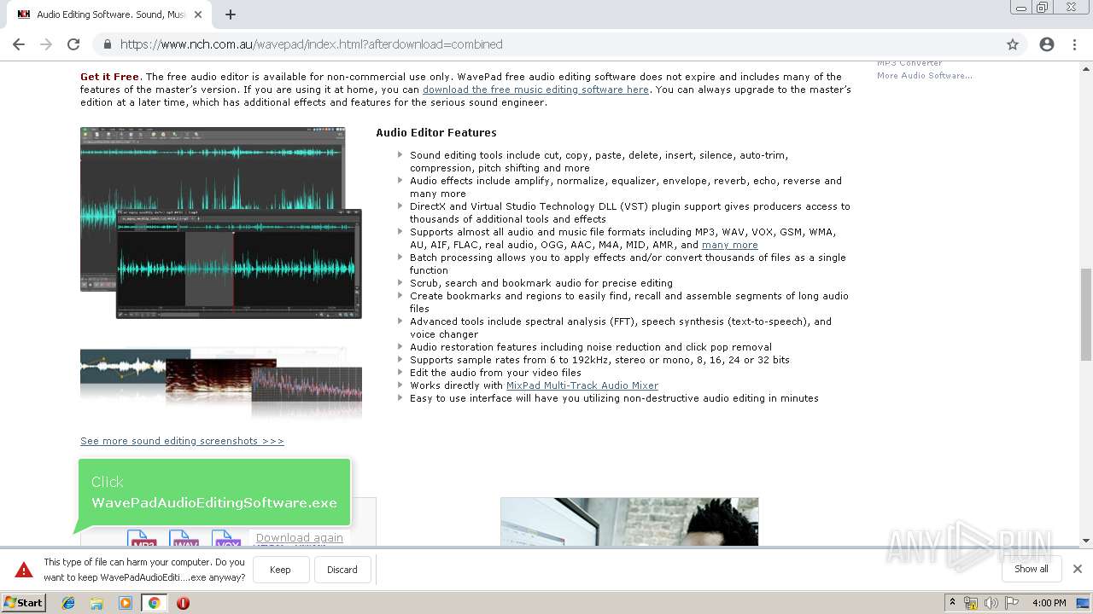Click the download warning triangle icon
The height and width of the screenshot is (614, 1093).
pyautogui.click(x=24, y=570)
